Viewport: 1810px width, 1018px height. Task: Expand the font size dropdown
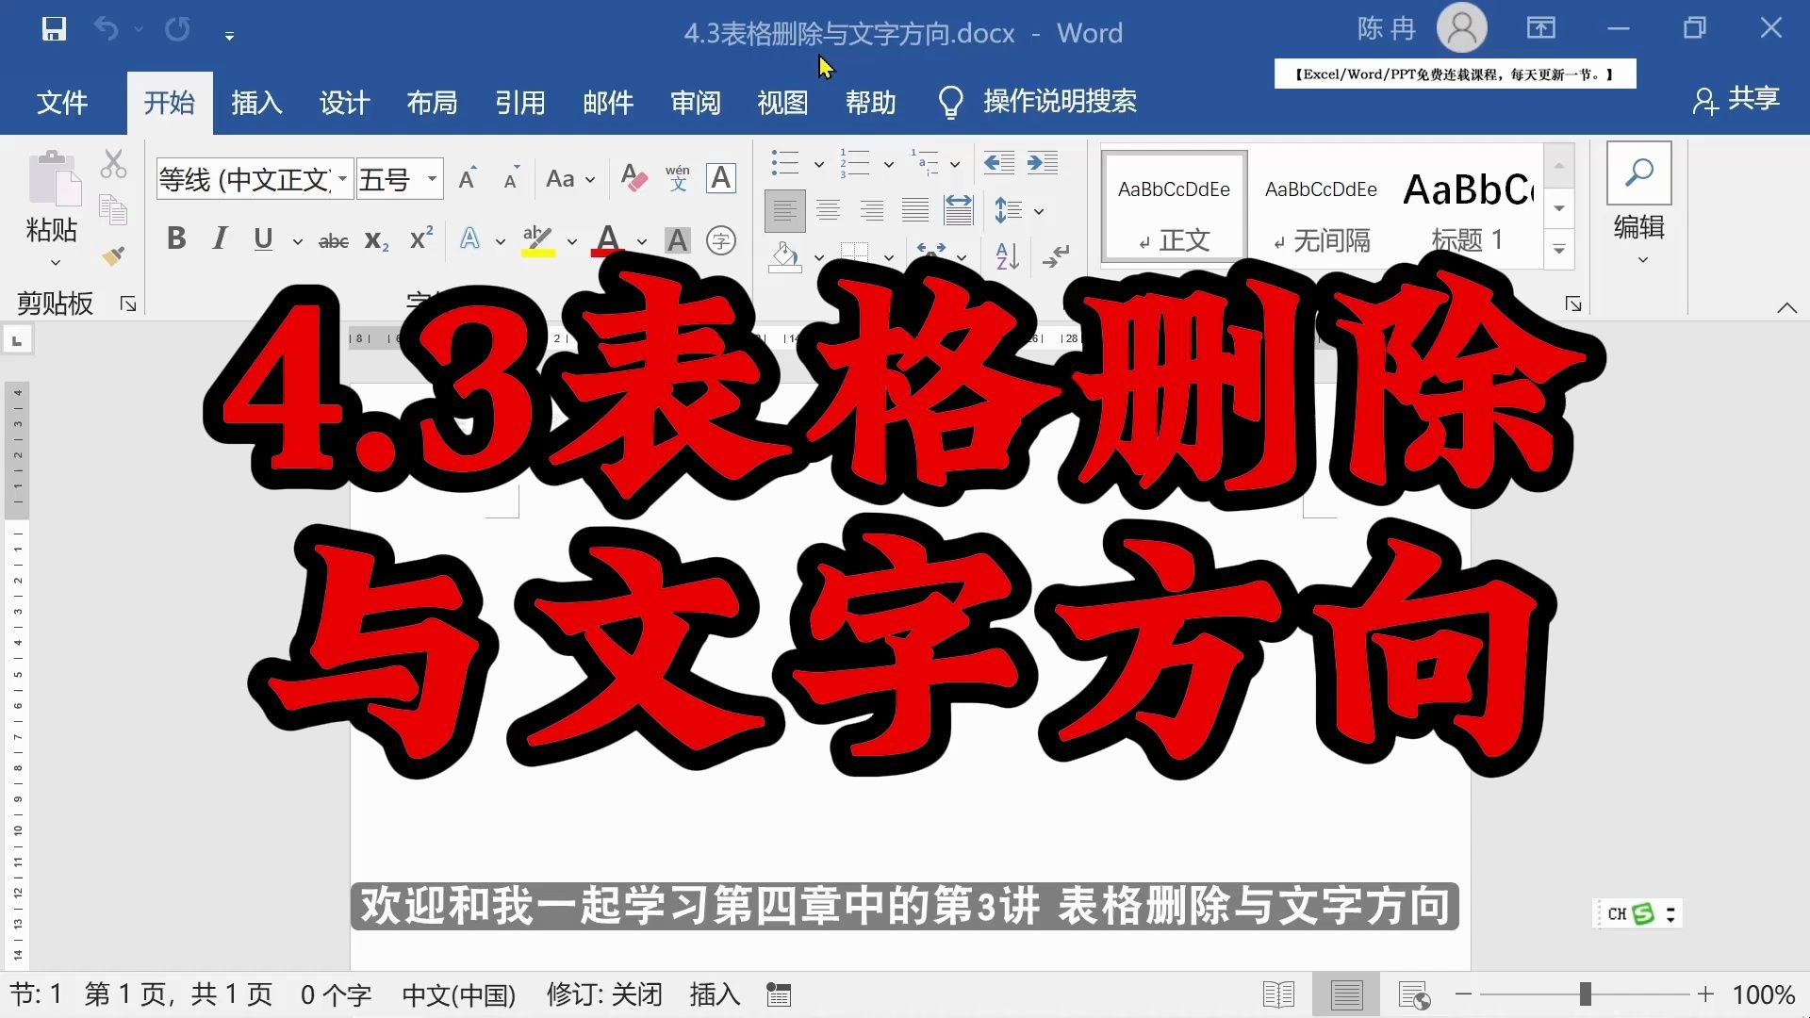[433, 178]
